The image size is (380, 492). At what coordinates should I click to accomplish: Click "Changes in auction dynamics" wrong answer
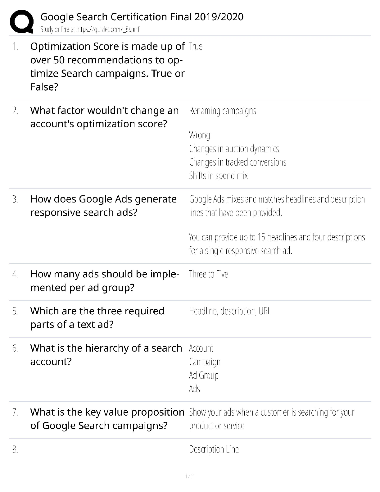pyautogui.click(x=234, y=149)
